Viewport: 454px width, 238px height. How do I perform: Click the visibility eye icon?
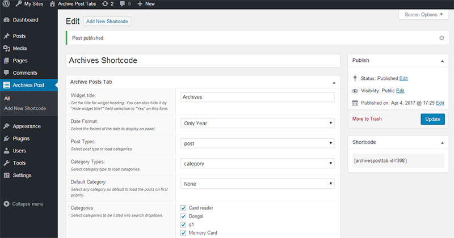pyautogui.click(x=355, y=91)
